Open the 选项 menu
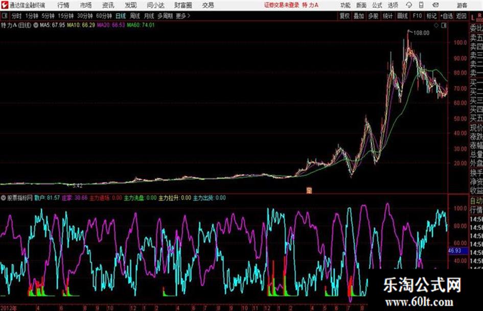The width and height of the screenshot is (483, 311). coord(393,5)
